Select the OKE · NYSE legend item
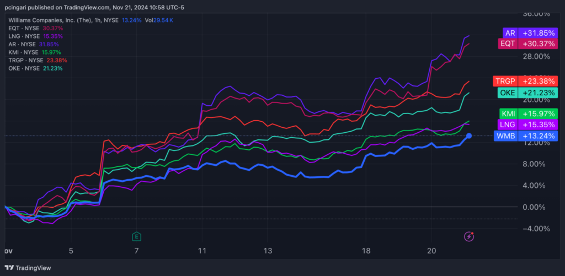Screen dimensions: 565x276 tap(25, 68)
